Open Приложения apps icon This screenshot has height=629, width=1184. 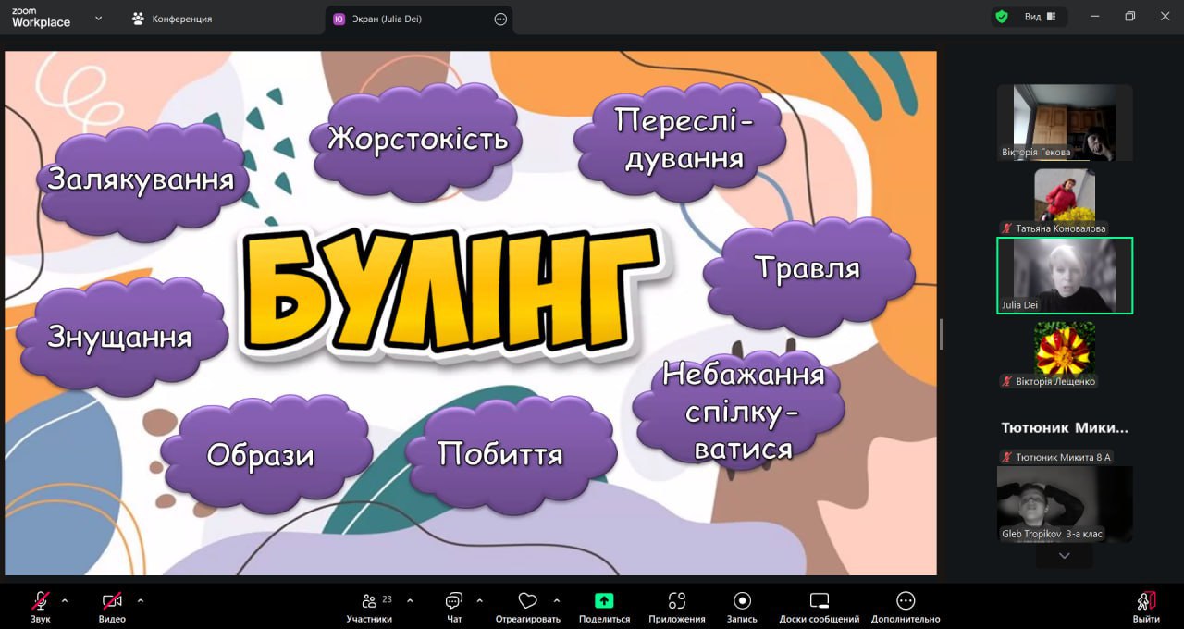676,601
